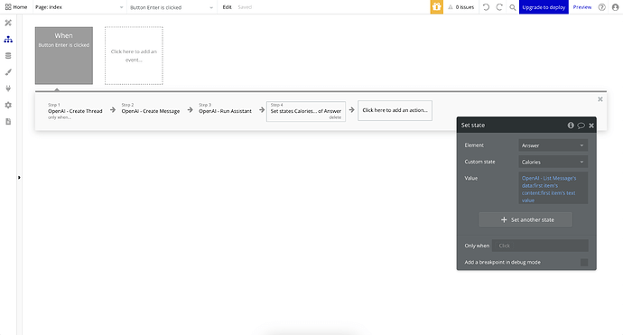The image size is (623, 335).
Task: Open the search magnifier icon
Action: 513,7
